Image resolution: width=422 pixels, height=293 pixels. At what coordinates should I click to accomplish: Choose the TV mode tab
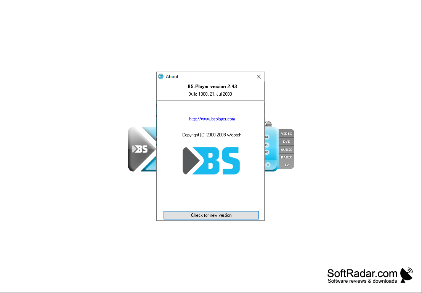(x=286, y=165)
